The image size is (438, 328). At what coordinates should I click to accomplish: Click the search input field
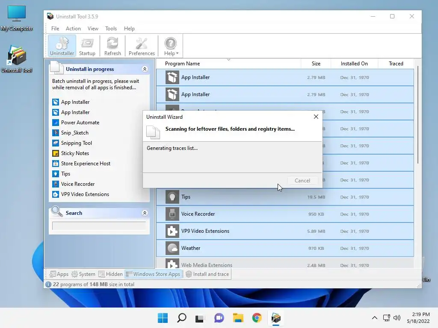[x=99, y=225]
